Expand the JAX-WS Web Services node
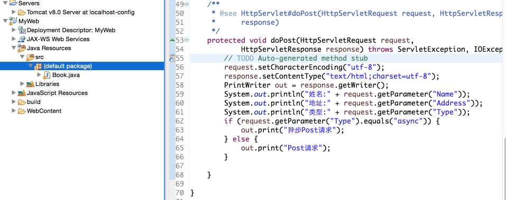 click(x=14, y=39)
